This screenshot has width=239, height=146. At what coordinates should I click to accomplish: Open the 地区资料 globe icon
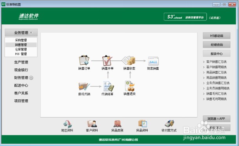[67, 124]
